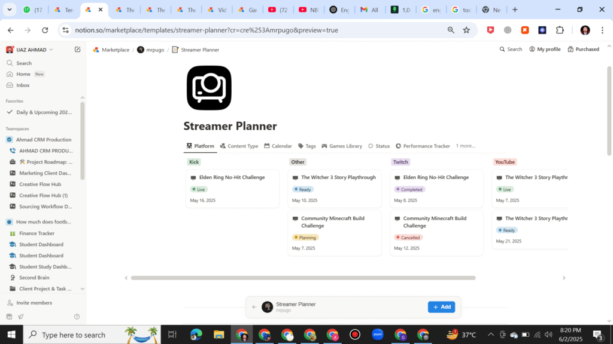This screenshot has width=613, height=344.
Task: Reload the page with the browser refresh icon
Action: [45, 30]
